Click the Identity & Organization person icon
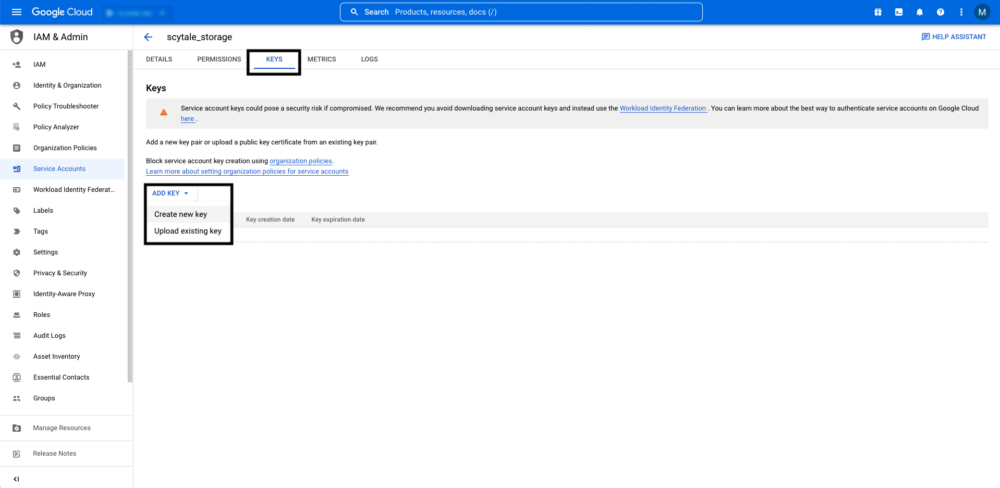The width and height of the screenshot is (1000, 488). pos(17,86)
